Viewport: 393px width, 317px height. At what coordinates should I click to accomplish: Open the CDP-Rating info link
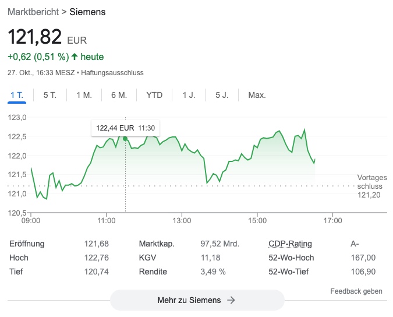click(290, 244)
